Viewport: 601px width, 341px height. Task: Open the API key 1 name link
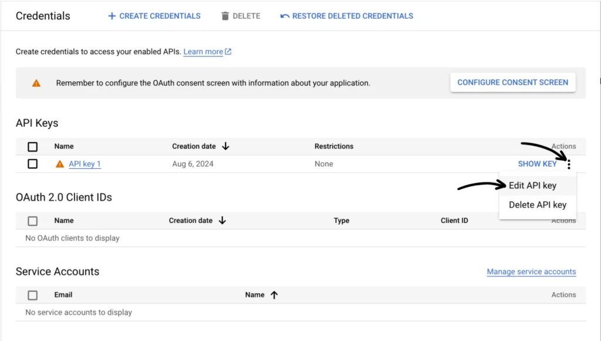(85, 164)
